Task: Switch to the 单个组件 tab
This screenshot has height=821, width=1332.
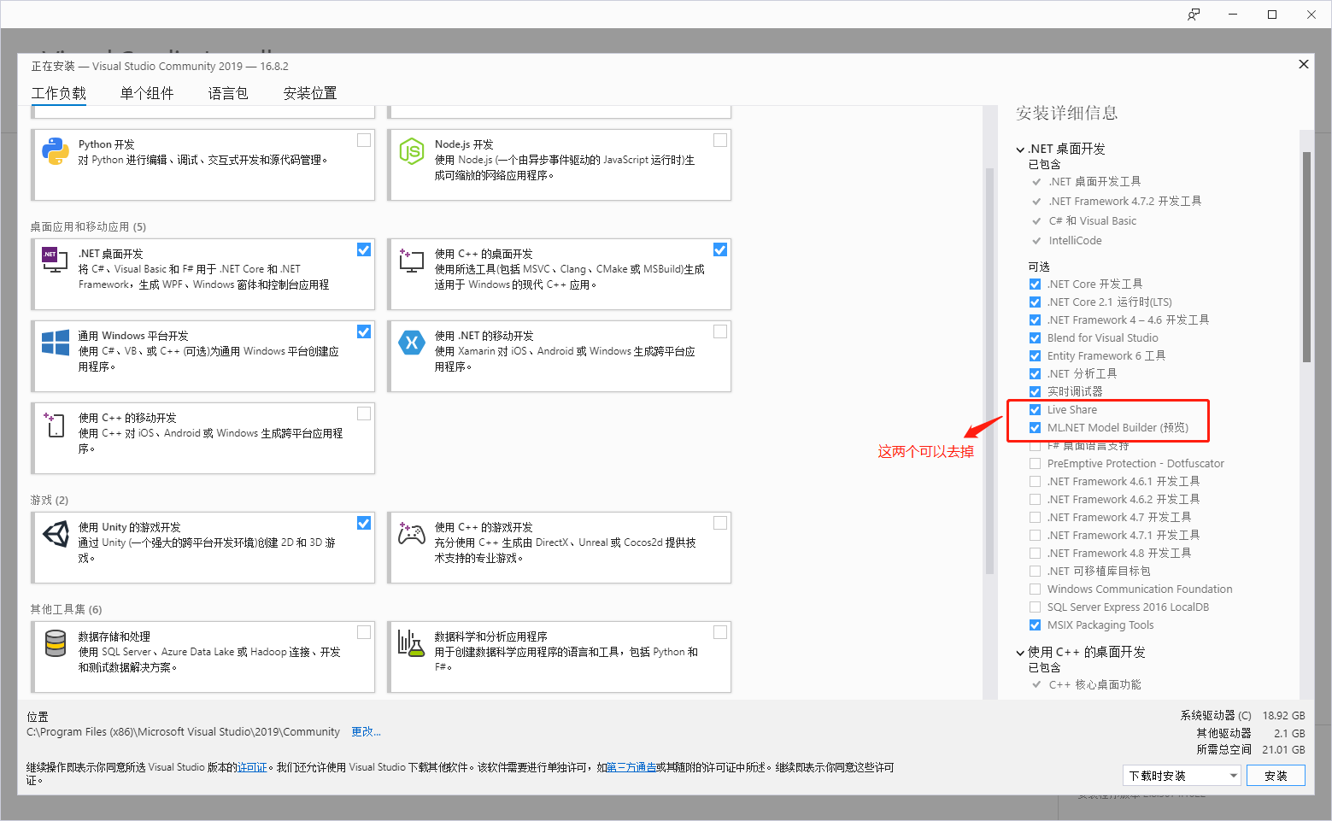Action: [145, 93]
